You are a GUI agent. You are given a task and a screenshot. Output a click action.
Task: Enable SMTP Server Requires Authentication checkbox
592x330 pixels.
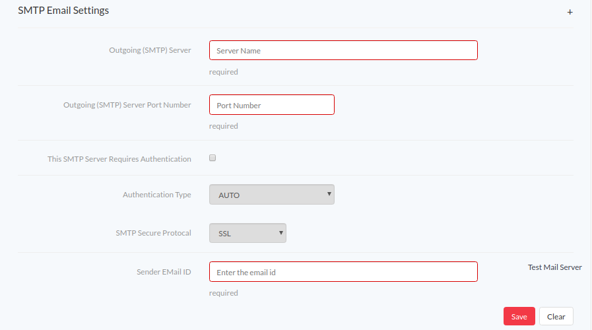pos(213,158)
